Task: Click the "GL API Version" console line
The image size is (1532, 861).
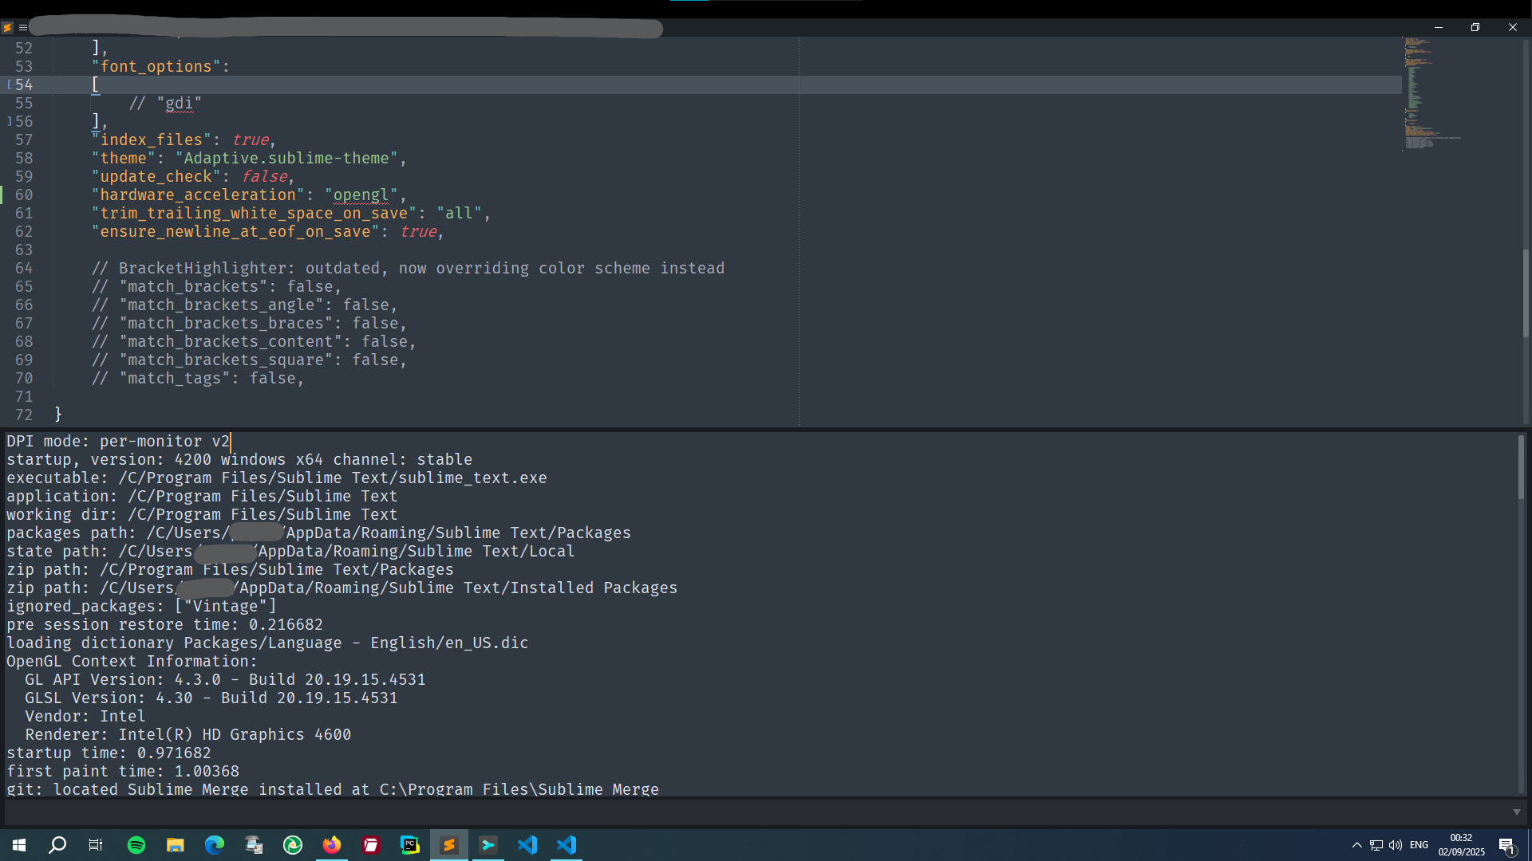Action: (225, 680)
